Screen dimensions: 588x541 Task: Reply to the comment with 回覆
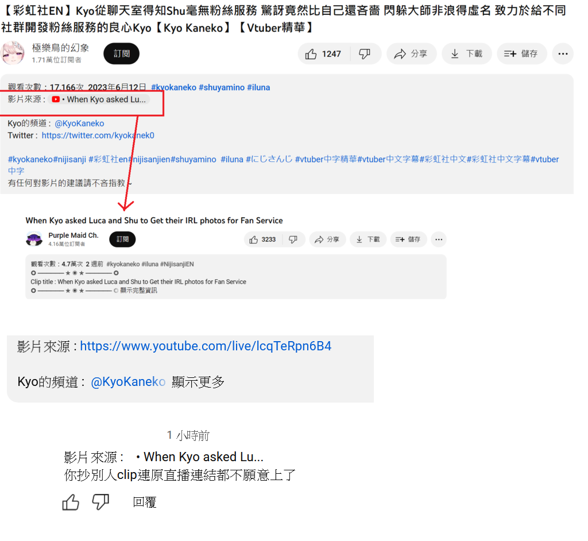[x=144, y=502]
